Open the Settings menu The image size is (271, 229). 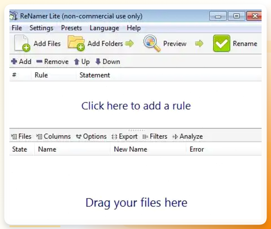41,28
